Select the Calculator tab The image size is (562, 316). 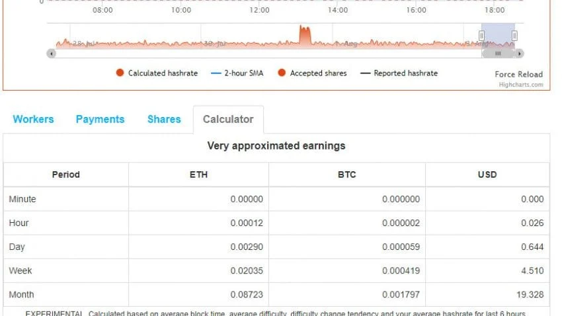coord(228,119)
